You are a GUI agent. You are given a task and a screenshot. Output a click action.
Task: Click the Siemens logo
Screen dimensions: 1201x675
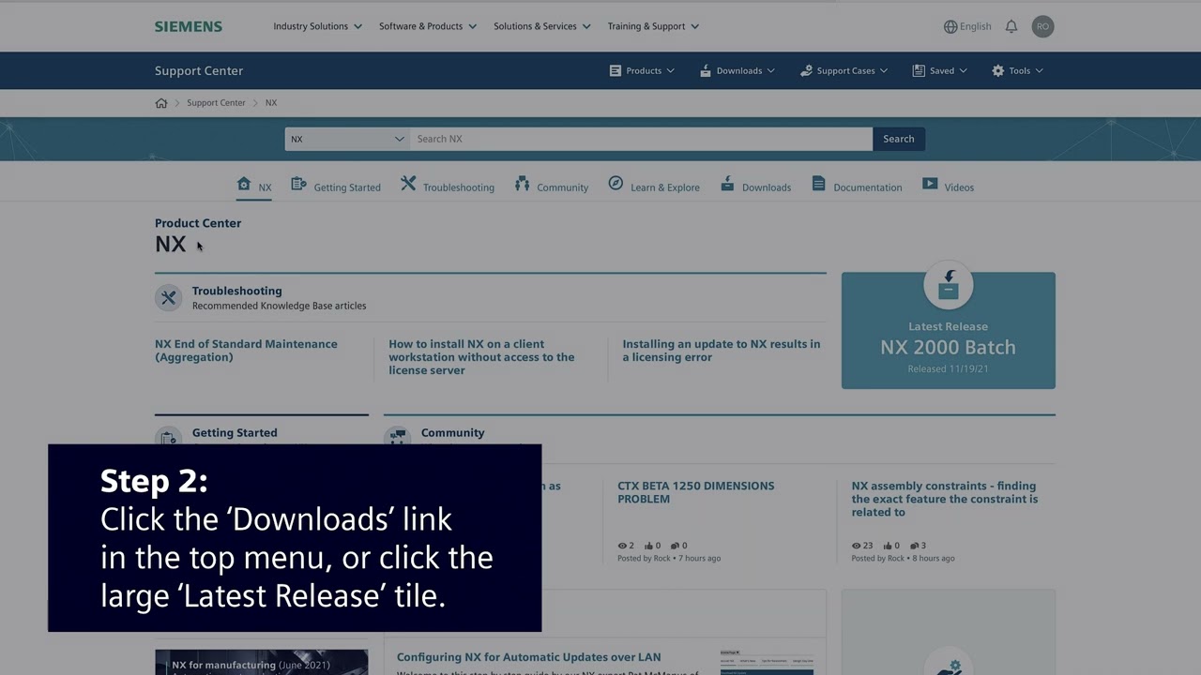coord(189,26)
